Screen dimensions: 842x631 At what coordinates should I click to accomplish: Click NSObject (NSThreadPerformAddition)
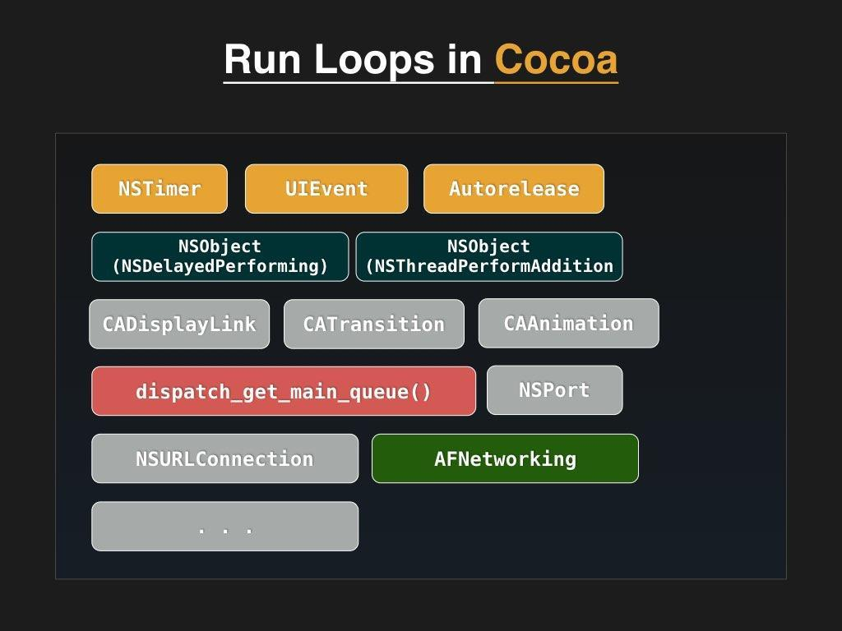coord(489,256)
